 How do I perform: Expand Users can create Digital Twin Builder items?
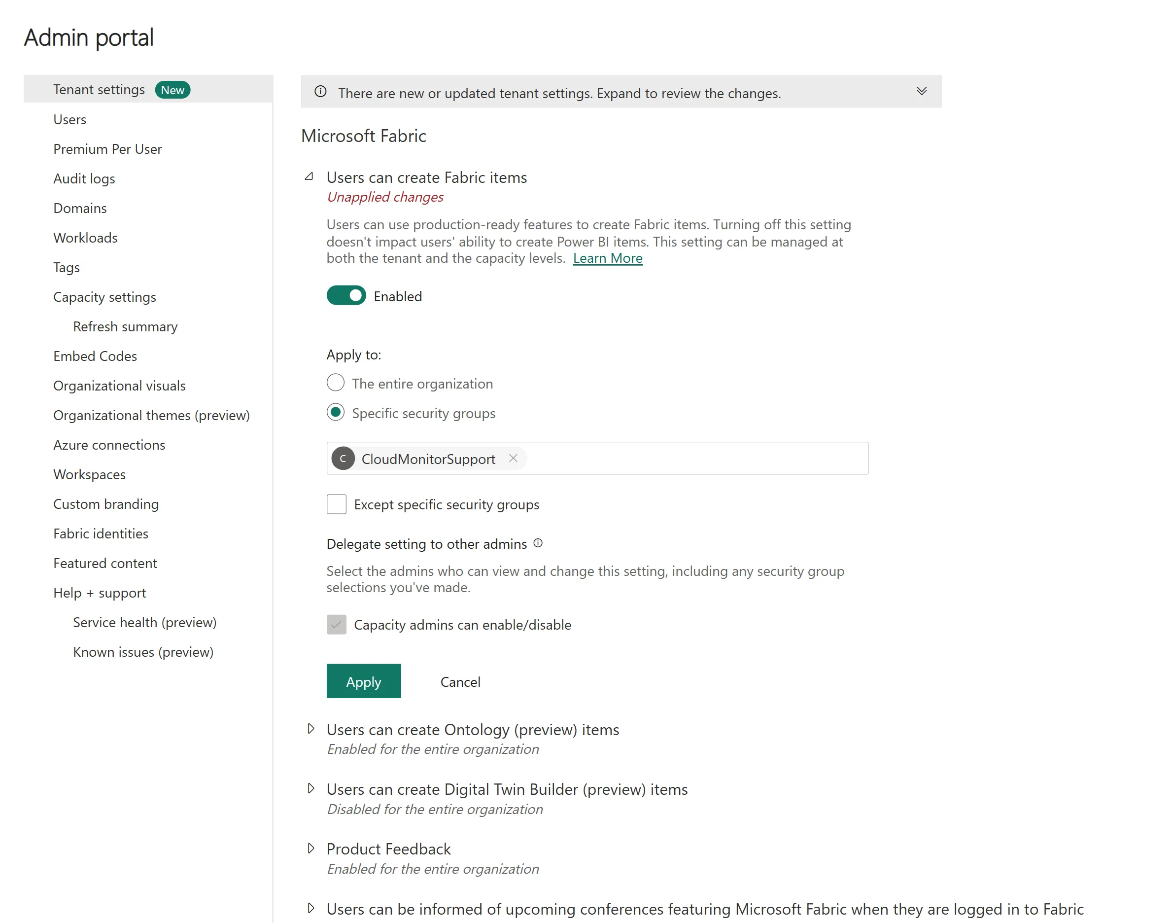(x=310, y=788)
